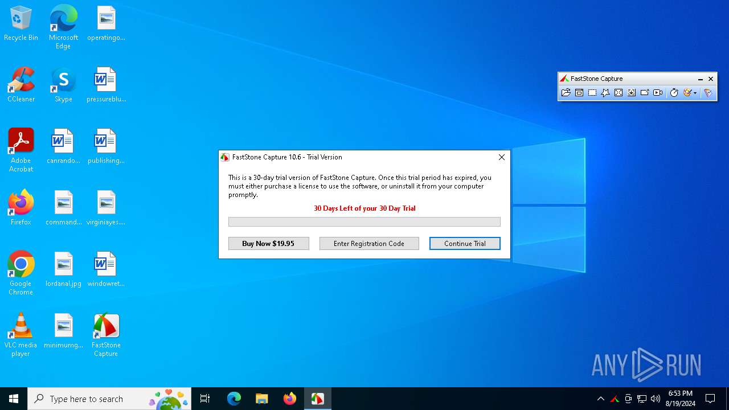This screenshot has width=729, height=410.
Task: Select the canrando... Word document
Action: [63, 146]
